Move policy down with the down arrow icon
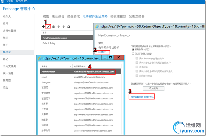 tap(64, 27)
